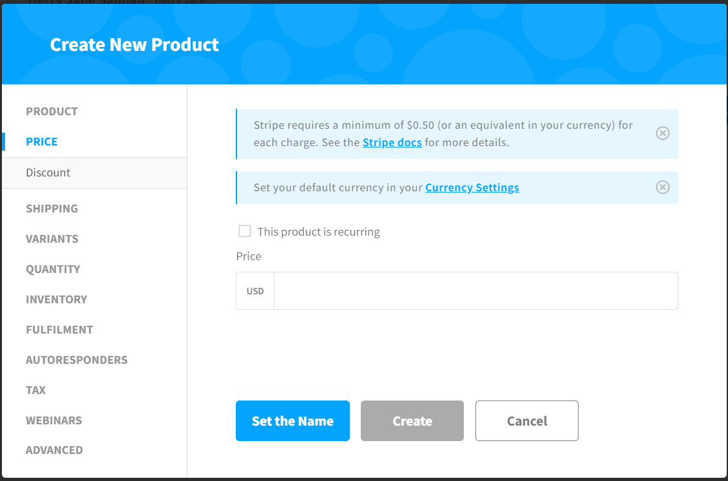Switch to the Tax section
Screen dimensions: 728x481
click(x=35, y=390)
